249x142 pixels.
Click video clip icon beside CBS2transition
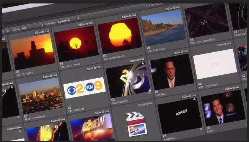(113, 100)
